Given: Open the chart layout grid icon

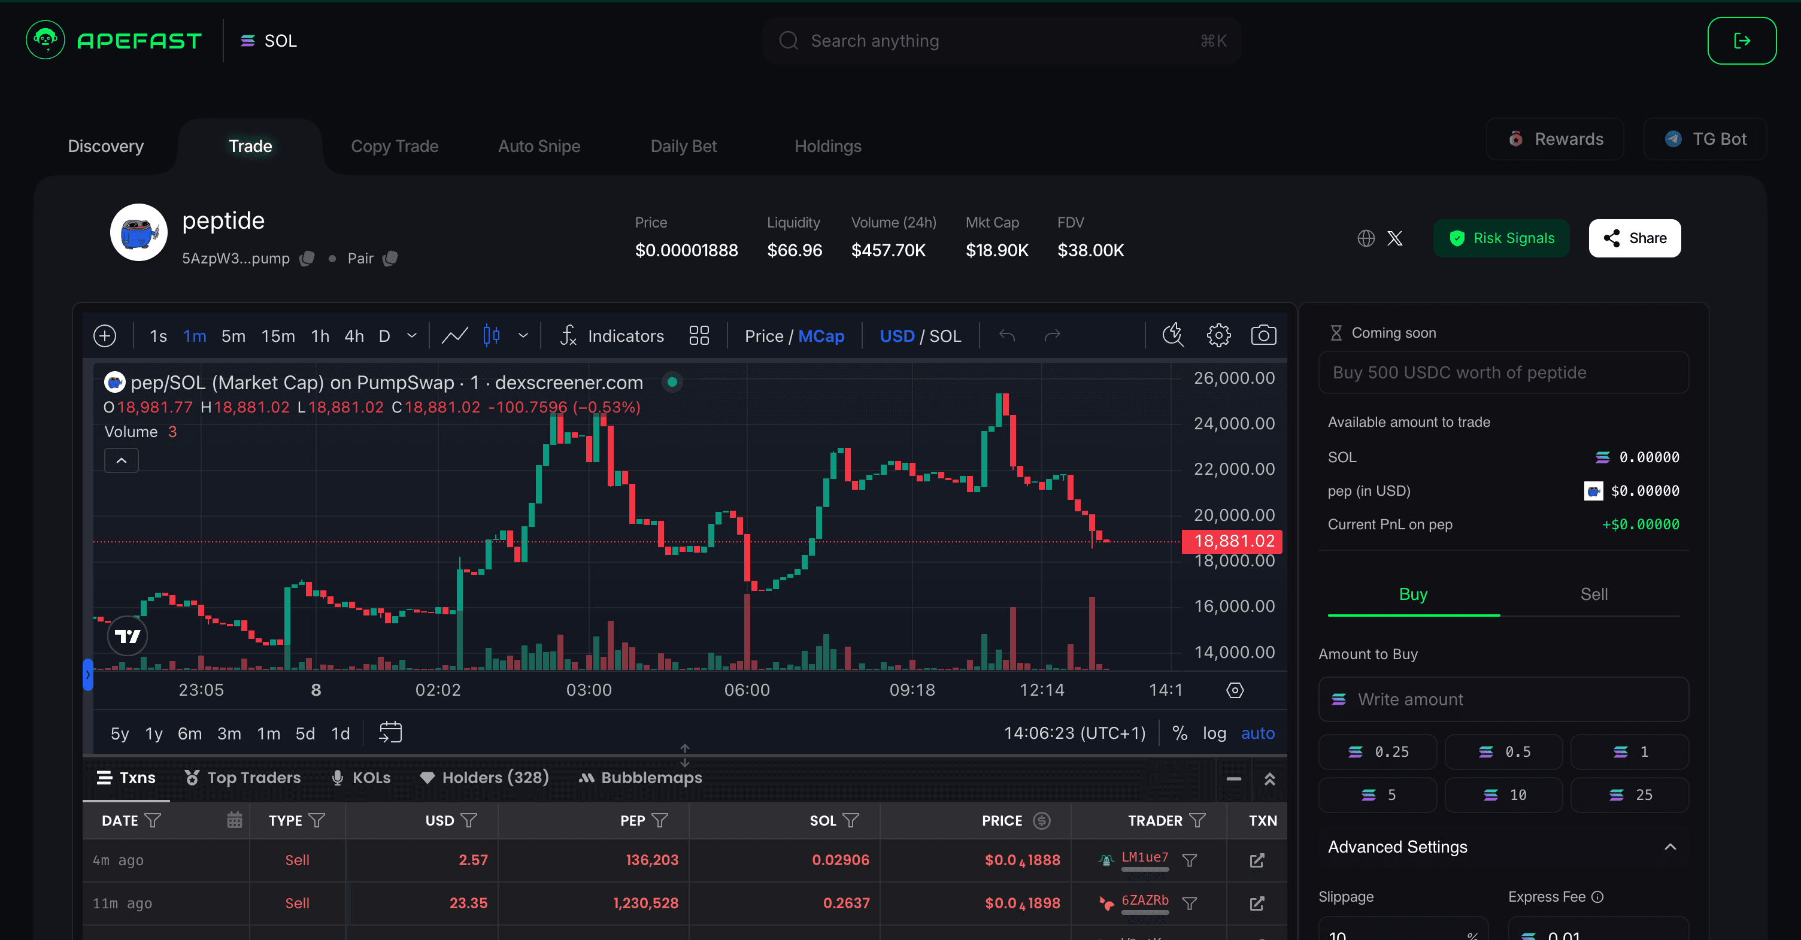Looking at the screenshot, I should pyautogui.click(x=699, y=335).
